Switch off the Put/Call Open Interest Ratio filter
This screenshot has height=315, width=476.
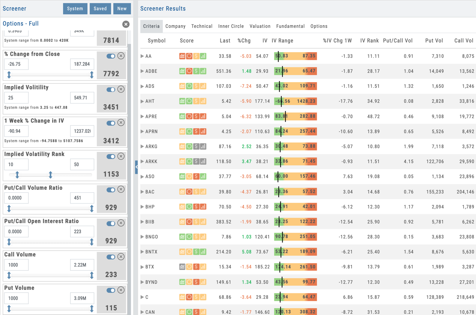click(111, 223)
